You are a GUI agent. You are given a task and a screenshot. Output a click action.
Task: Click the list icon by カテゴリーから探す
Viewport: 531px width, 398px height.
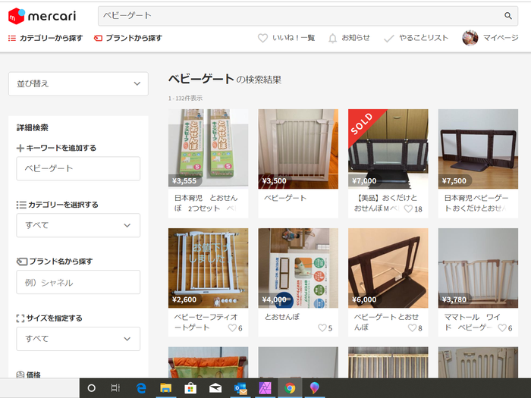coord(12,38)
